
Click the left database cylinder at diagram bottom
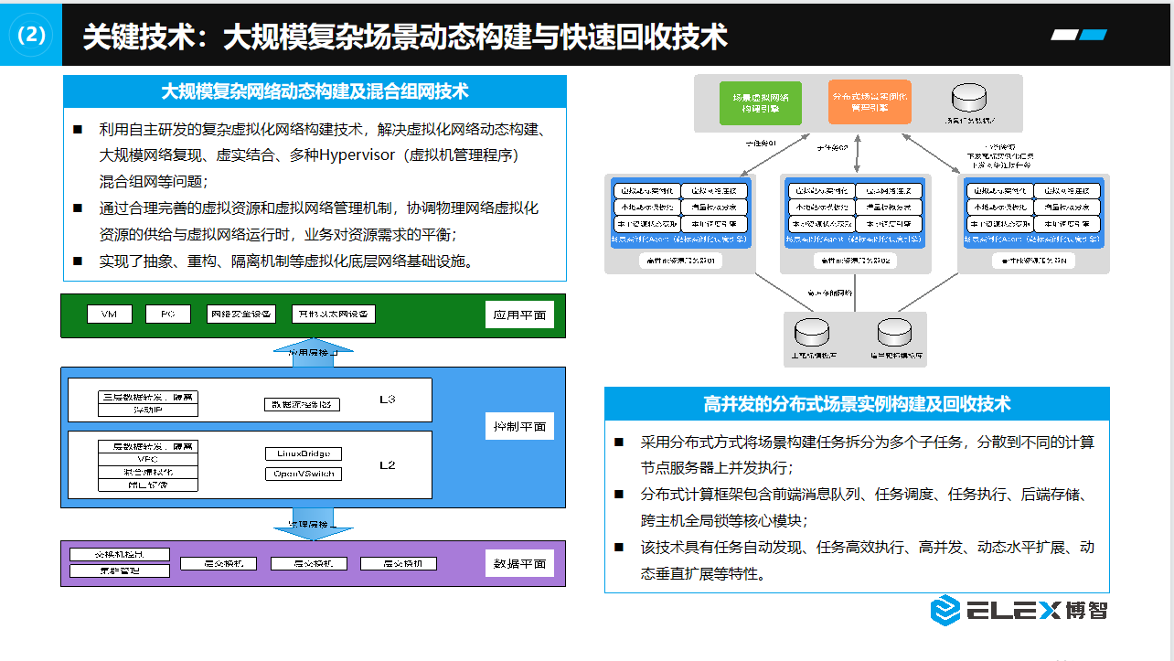(x=810, y=332)
